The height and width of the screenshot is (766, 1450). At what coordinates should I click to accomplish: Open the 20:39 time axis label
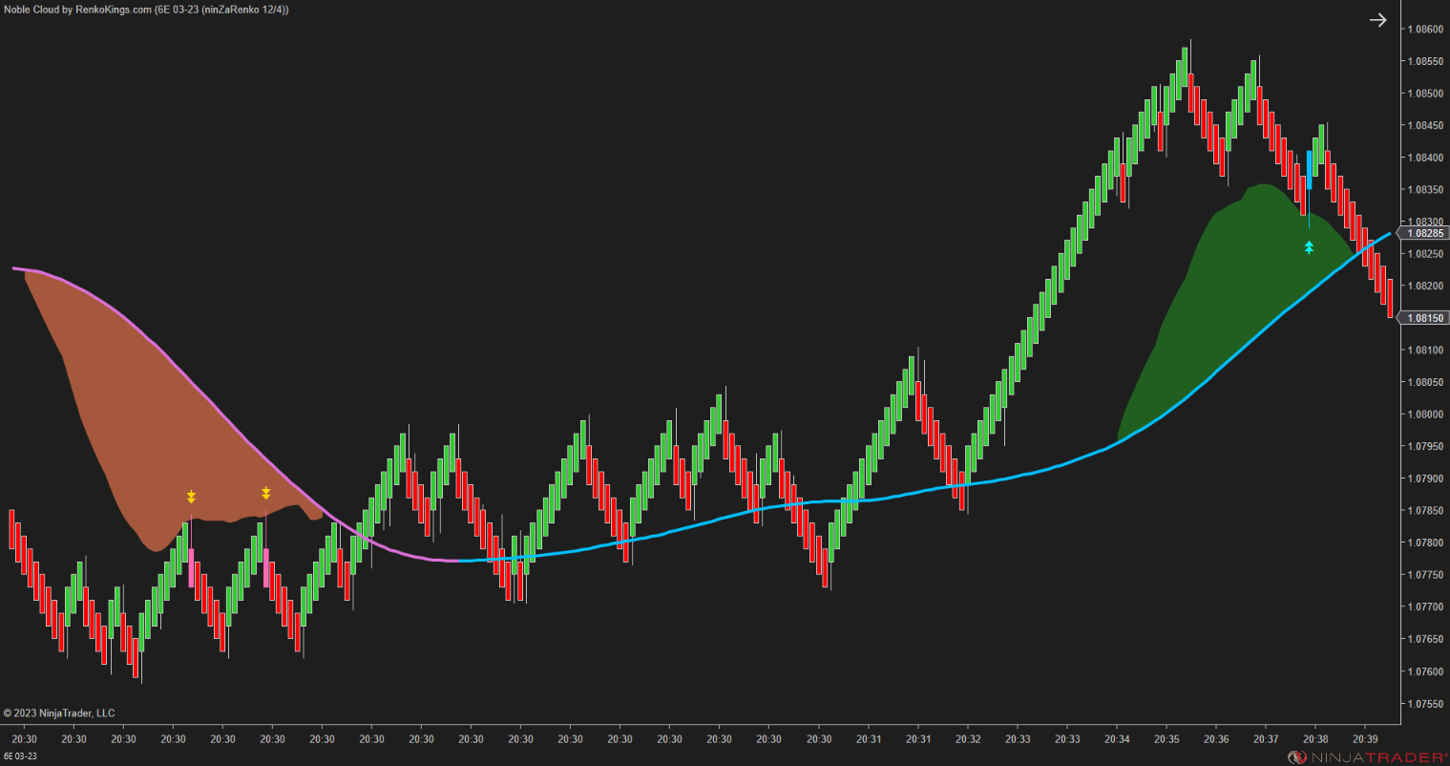pos(1365,738)
